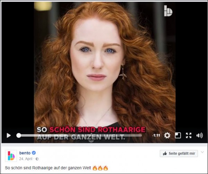208x174 pixels.
Task: Start the video with the play button
Action: coord(8,135)
